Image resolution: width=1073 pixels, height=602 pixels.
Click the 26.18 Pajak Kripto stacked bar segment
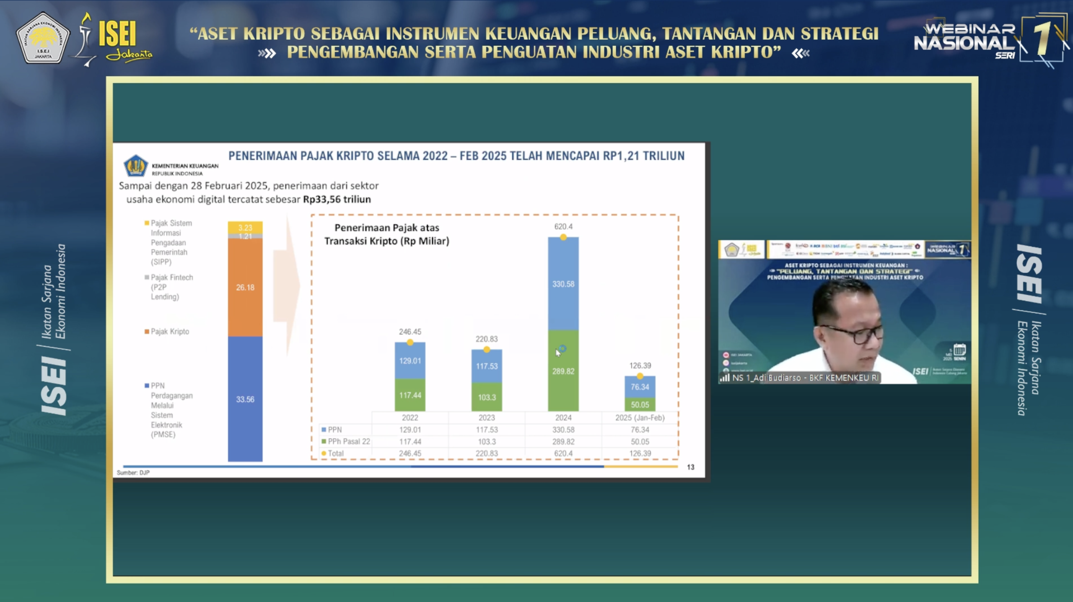[245, 288]
